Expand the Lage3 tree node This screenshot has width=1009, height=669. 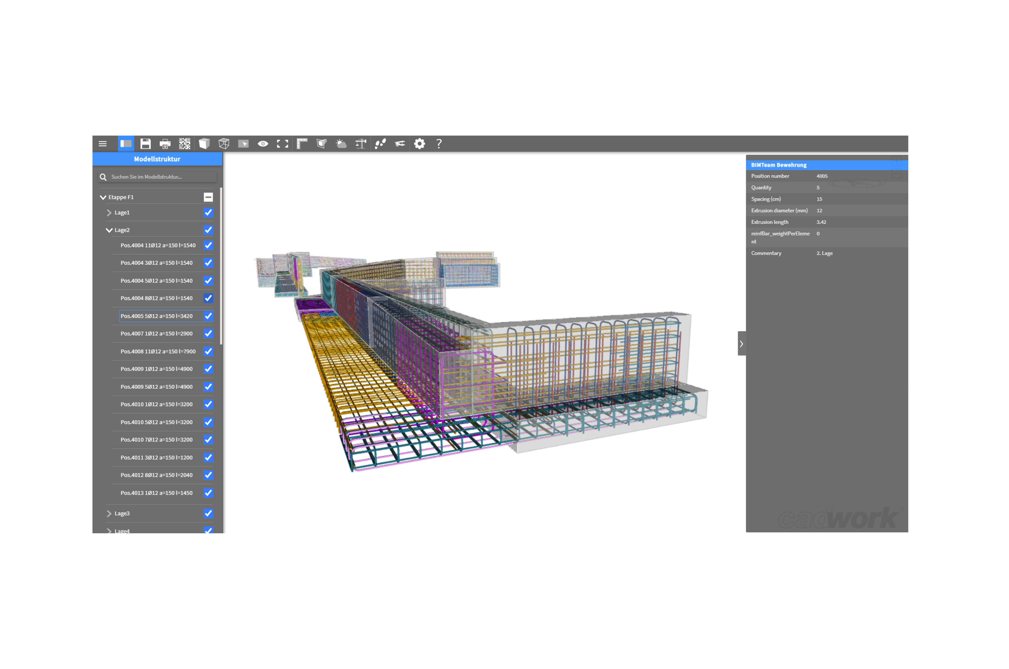pos(109,514)
